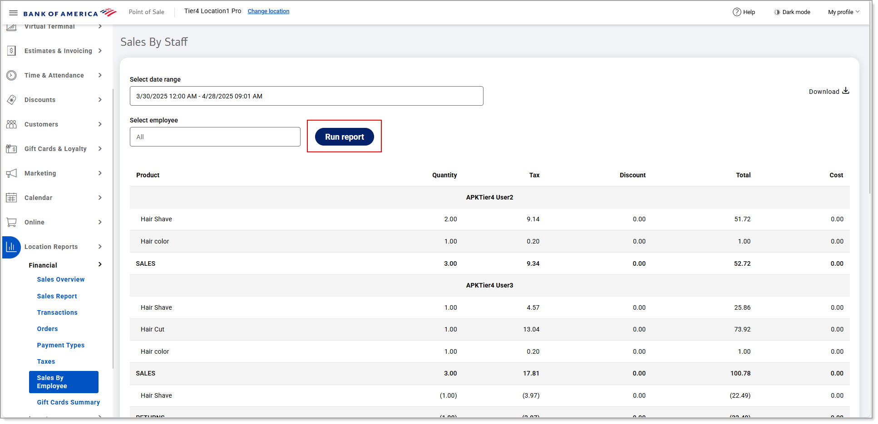Click the Online shopping cart icon
This screenshot has width=878, height=424.
[12, 222]
